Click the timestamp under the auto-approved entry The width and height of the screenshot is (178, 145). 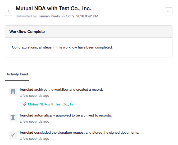pos(34,122)
